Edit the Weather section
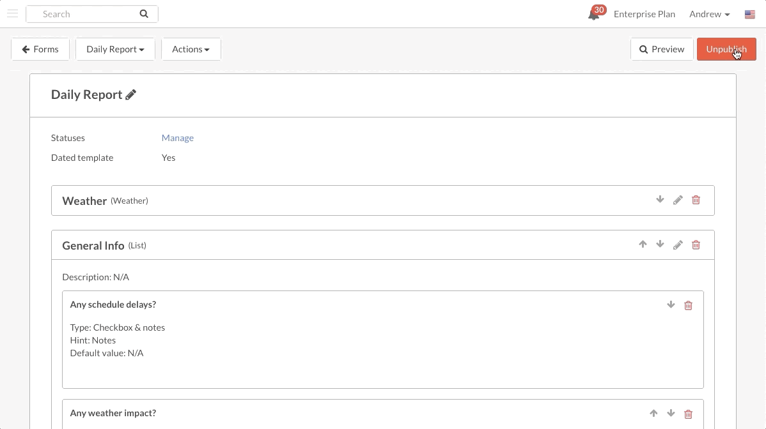766x429 pixels. point(678,200)
